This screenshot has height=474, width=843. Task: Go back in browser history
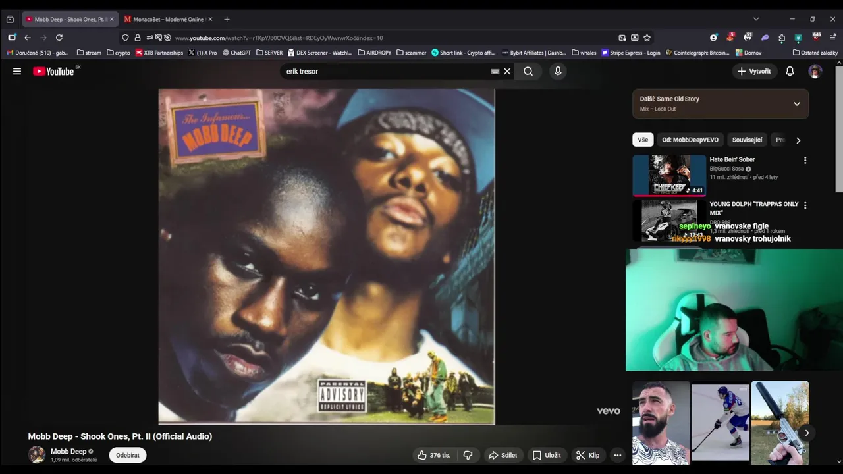pos(28,38)
